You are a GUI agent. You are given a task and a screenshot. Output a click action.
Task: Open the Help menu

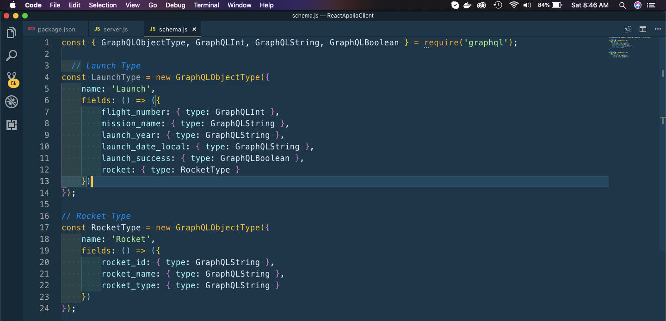[x=267, y=5]
